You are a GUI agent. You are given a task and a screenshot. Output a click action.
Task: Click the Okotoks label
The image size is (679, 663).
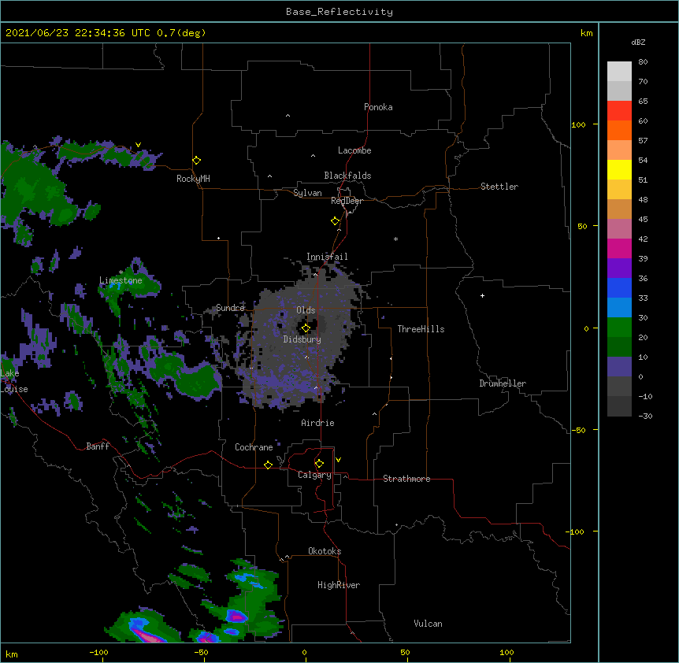tap(325, 551)
